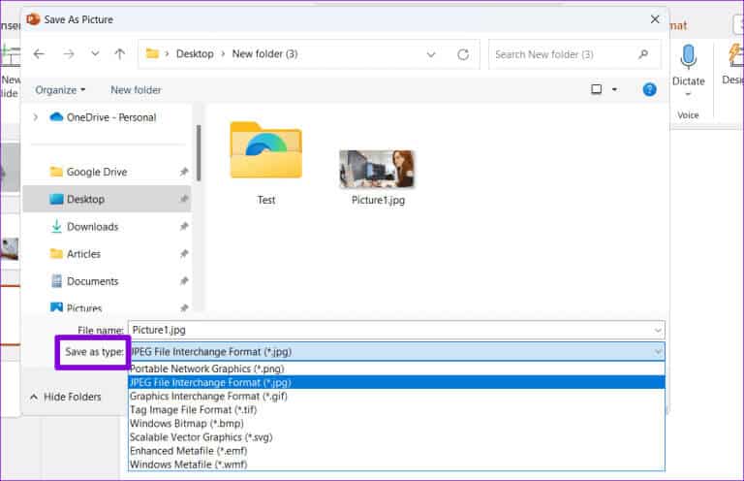Image resolution: width=744 pixels, height=481 pixels.
Task: Open the Organize dropdown menu
Action: point(60,90)
